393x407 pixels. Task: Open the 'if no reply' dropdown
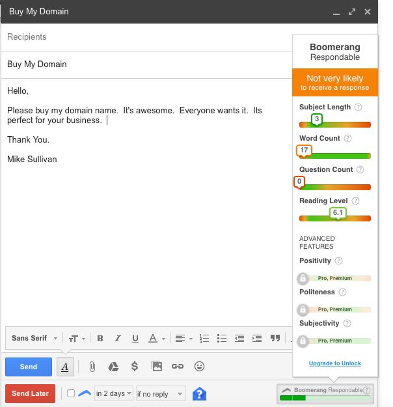click(x=160, y=393)
